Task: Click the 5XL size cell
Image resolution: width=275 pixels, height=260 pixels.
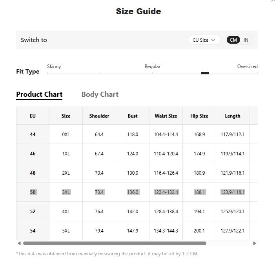Action: 66,230
